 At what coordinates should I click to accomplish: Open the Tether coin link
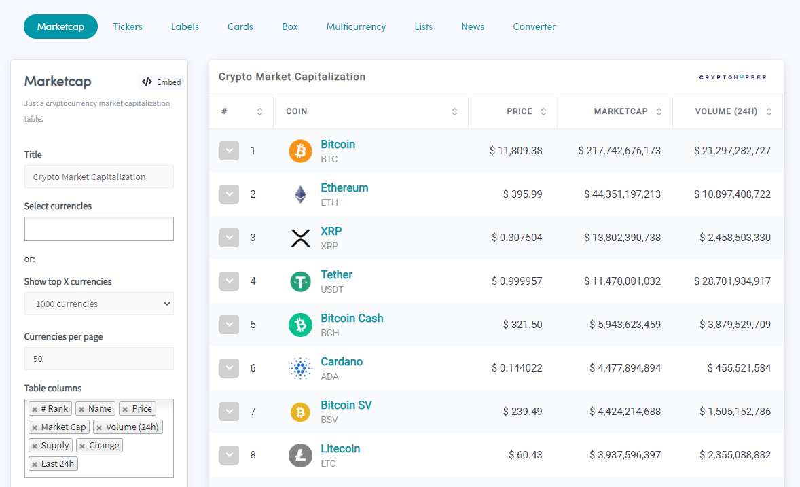tap(336, 274)
